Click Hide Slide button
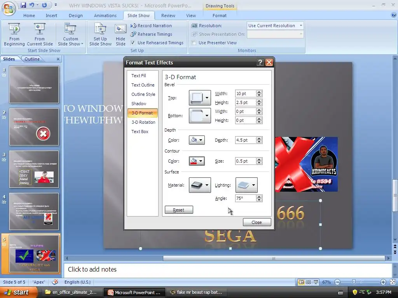398x298 pixels. tap(120, 35)
